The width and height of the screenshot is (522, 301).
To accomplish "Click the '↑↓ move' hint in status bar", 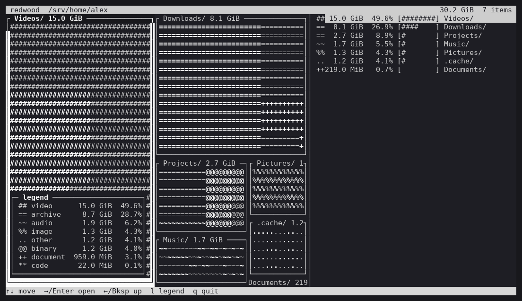I will point(21,292).
